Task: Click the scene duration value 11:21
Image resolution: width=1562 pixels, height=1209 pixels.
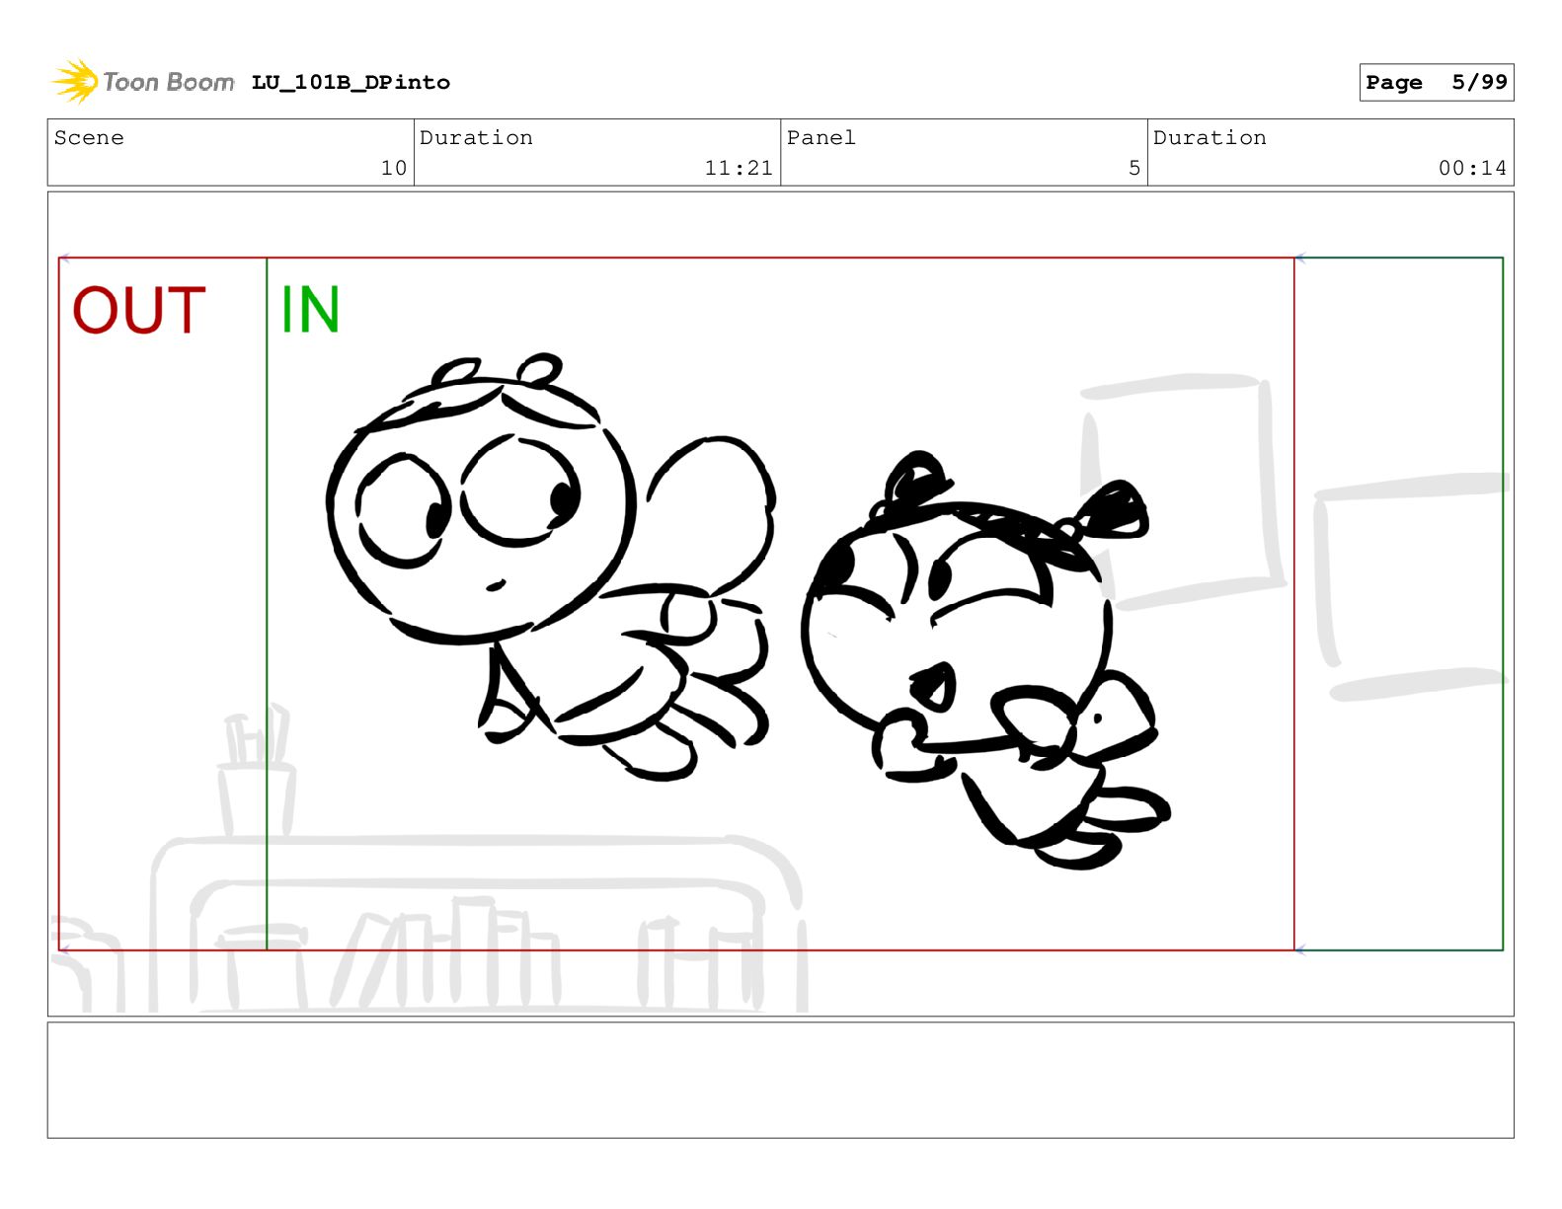Action: click(x=739, y=168)
